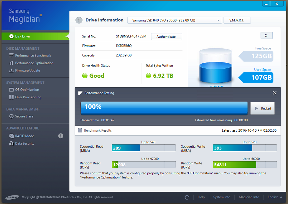The width and height of the screenshot is (288, 204).
Task: Go to Performance Optimization
Action: pos(34,63)
